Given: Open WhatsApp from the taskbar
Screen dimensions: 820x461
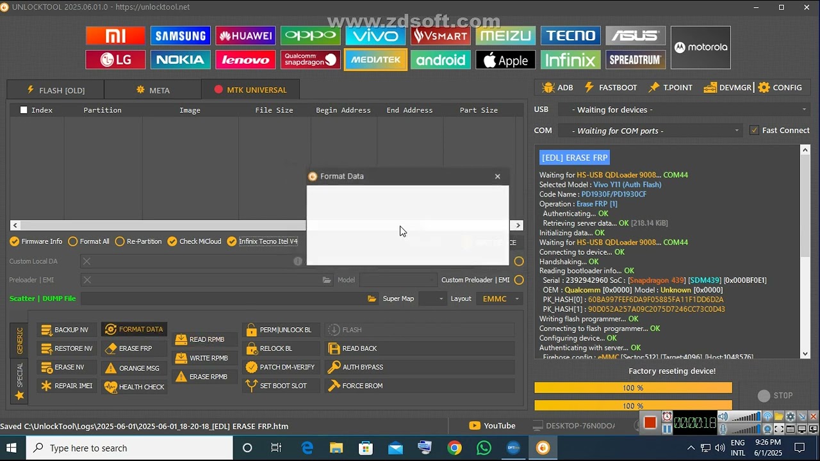Looking at the screenshot, I should coord(484,448).
